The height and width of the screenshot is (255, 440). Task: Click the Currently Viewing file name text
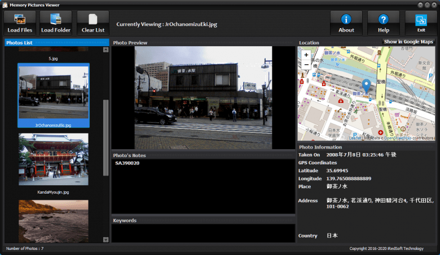[191, 24]
